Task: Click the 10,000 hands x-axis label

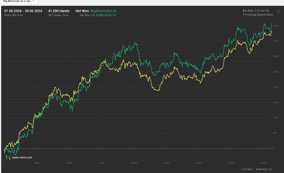Action: coord(69,163)
